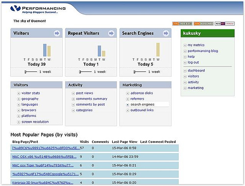Adjust the Visitors 1 week slider

click(31, 72)
